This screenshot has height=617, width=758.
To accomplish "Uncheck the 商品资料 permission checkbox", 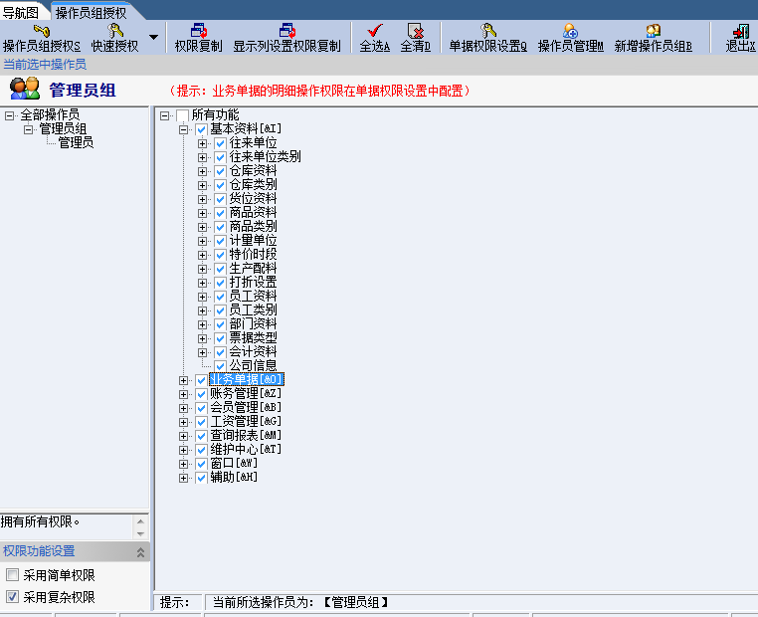I will coord(221,213).
